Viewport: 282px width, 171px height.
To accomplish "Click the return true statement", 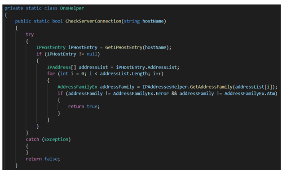I will 84,107.
